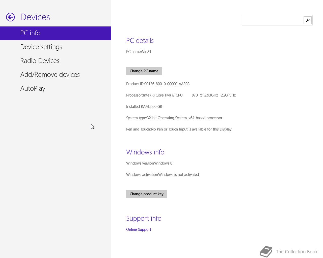Click the Change product key button
Screen dimensions: 323x258
147,194
